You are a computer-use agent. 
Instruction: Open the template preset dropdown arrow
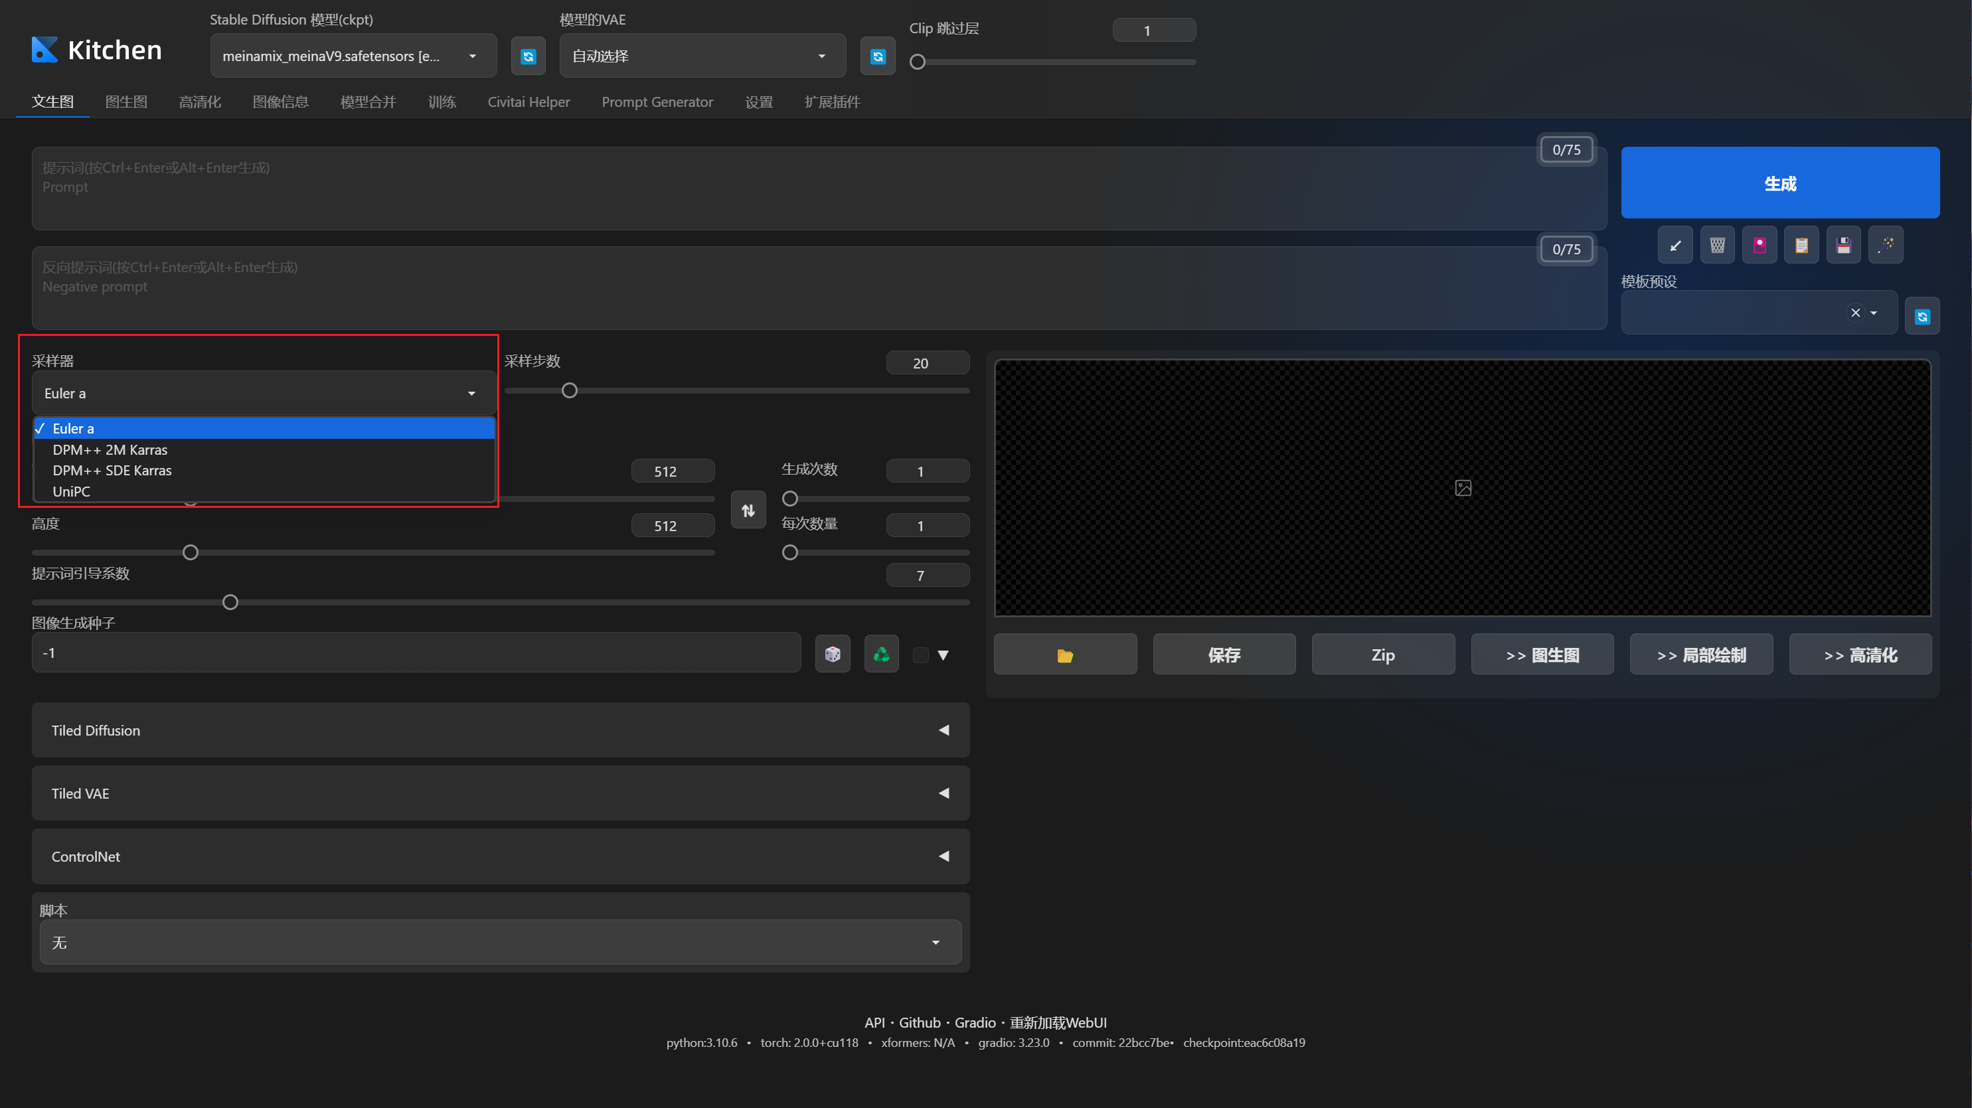click(x=1873, y=313)
